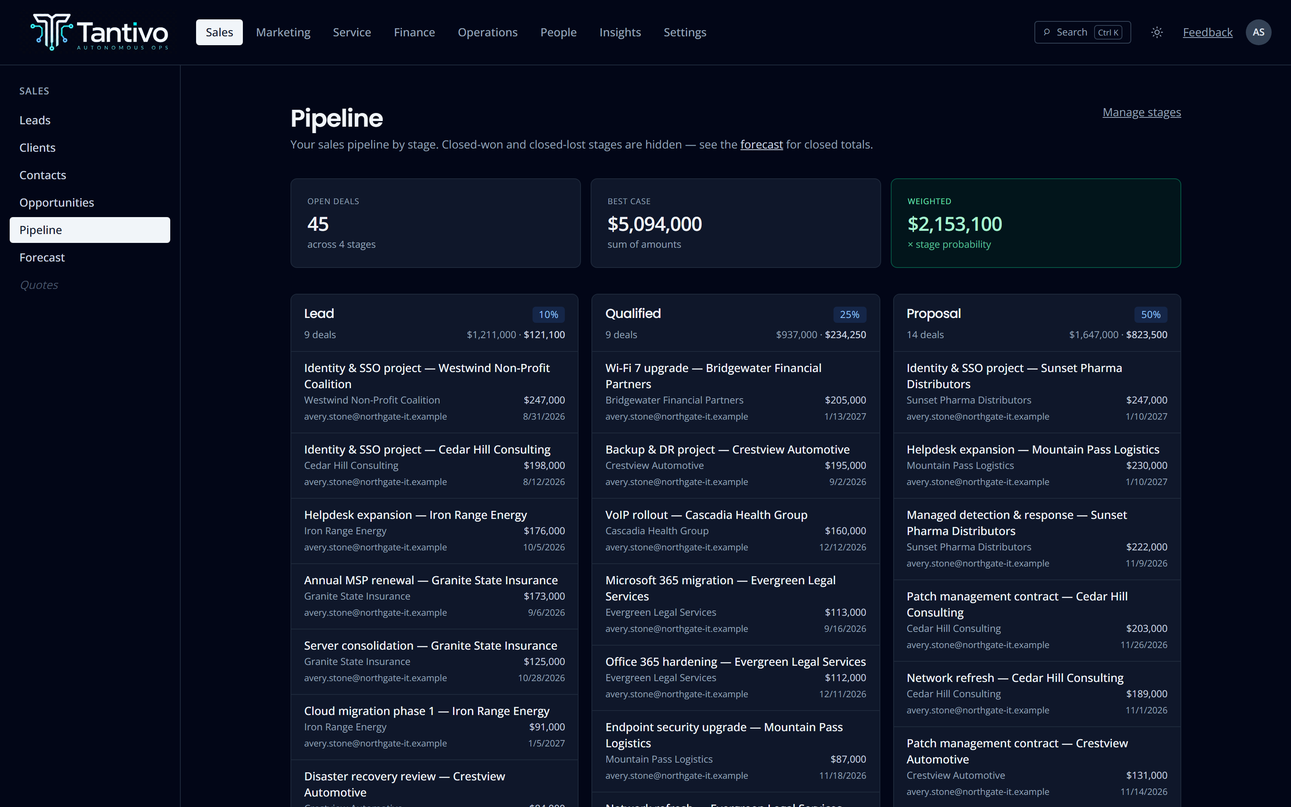Click the Lead stage 10% badge
Image resolution: width=1291 pixels, height=807 pixels.
click(548, 315)
